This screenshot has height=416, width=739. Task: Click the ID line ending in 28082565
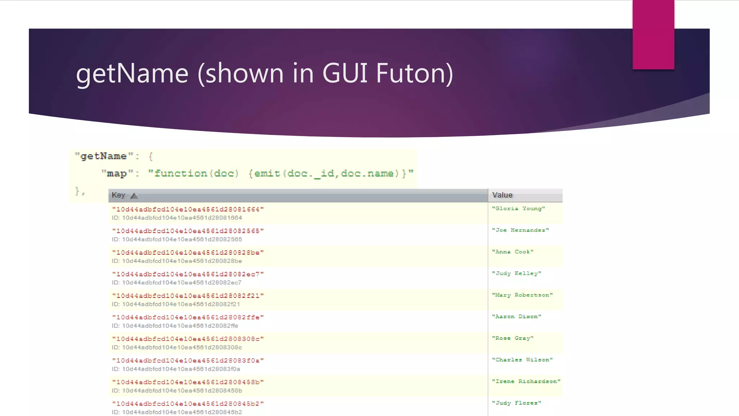coord(177,239)
